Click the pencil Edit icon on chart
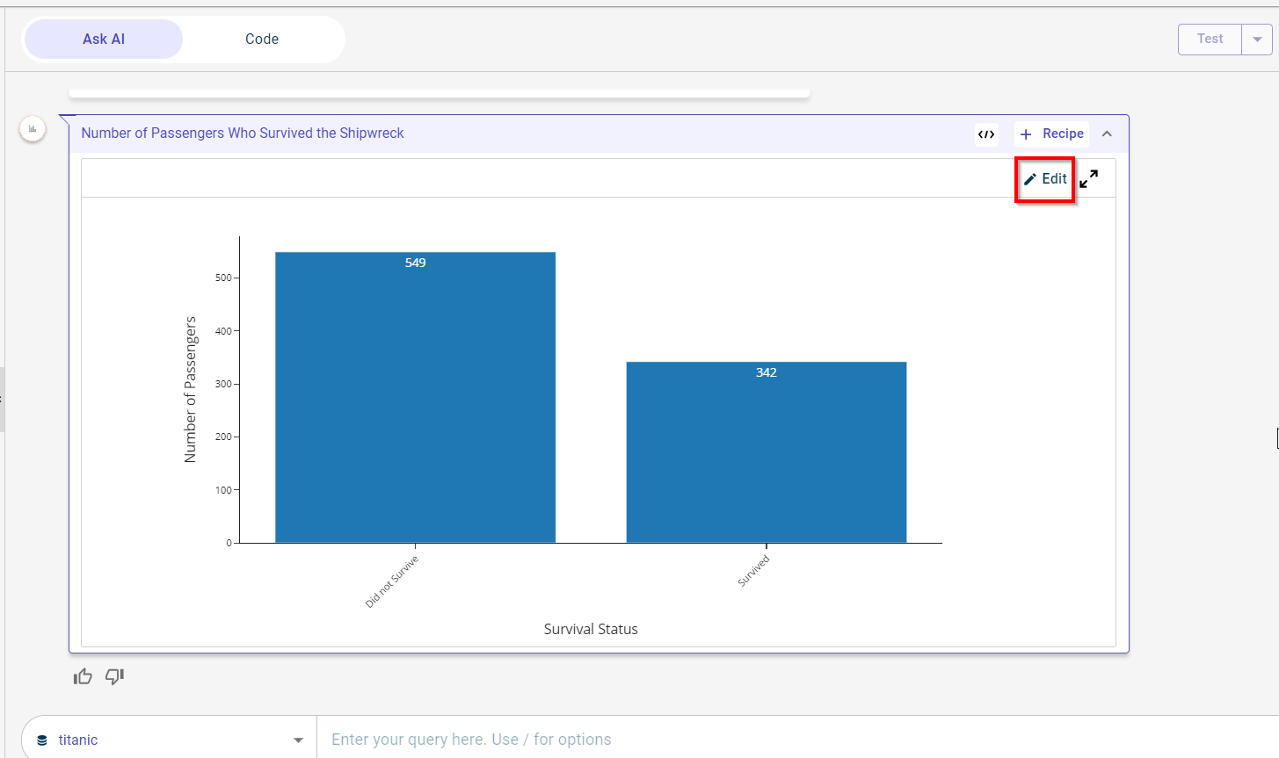Screen dimensions: 1279x758 (x=1030, y=179)
